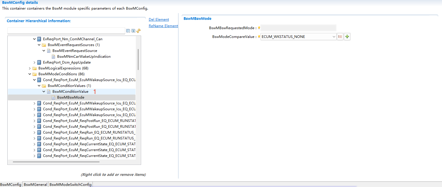The width and height of the screenshot is (442, 187).
Task: Click the BswModeCompareValue lightbulb hint icon
Action: (x=259, y=37)
